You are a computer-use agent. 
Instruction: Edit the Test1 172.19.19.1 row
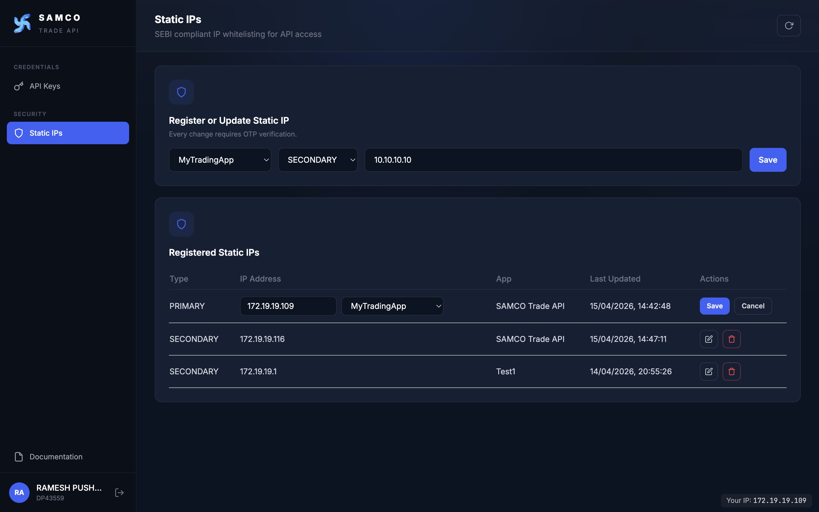click(x=709, y=371)
